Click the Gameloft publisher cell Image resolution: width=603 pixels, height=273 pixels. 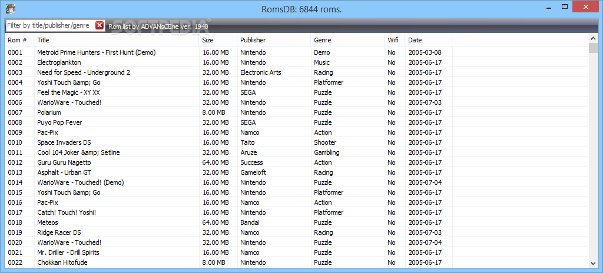pyautogui.click(x=253, y=172)
